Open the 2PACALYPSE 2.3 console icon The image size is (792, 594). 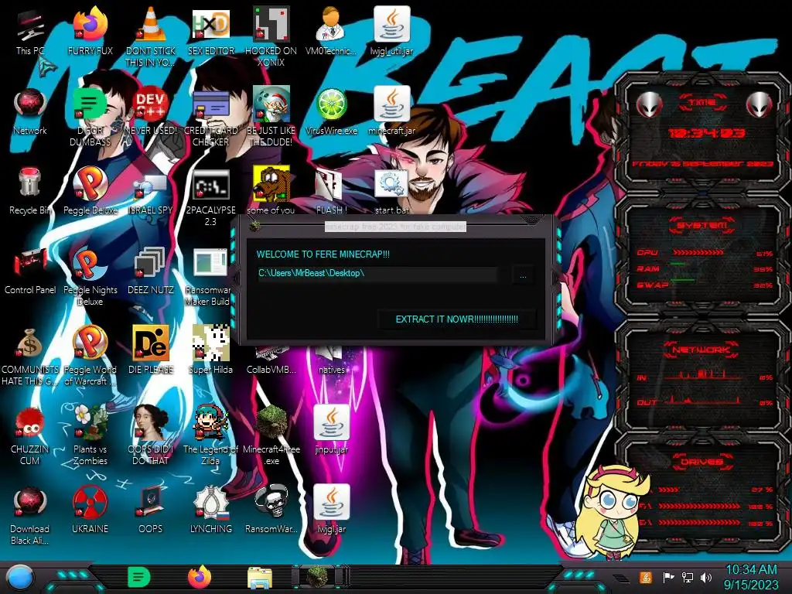tap(211, 197)
